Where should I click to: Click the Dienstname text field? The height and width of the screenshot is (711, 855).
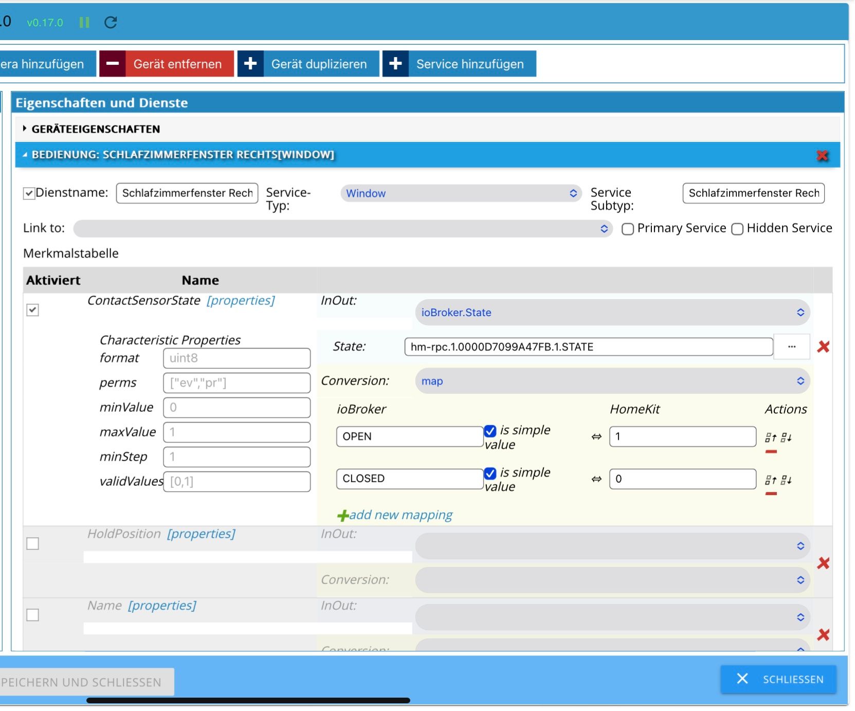click(x=187, y=193)
